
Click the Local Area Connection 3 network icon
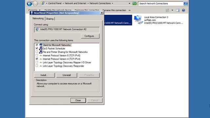(138, 20)
